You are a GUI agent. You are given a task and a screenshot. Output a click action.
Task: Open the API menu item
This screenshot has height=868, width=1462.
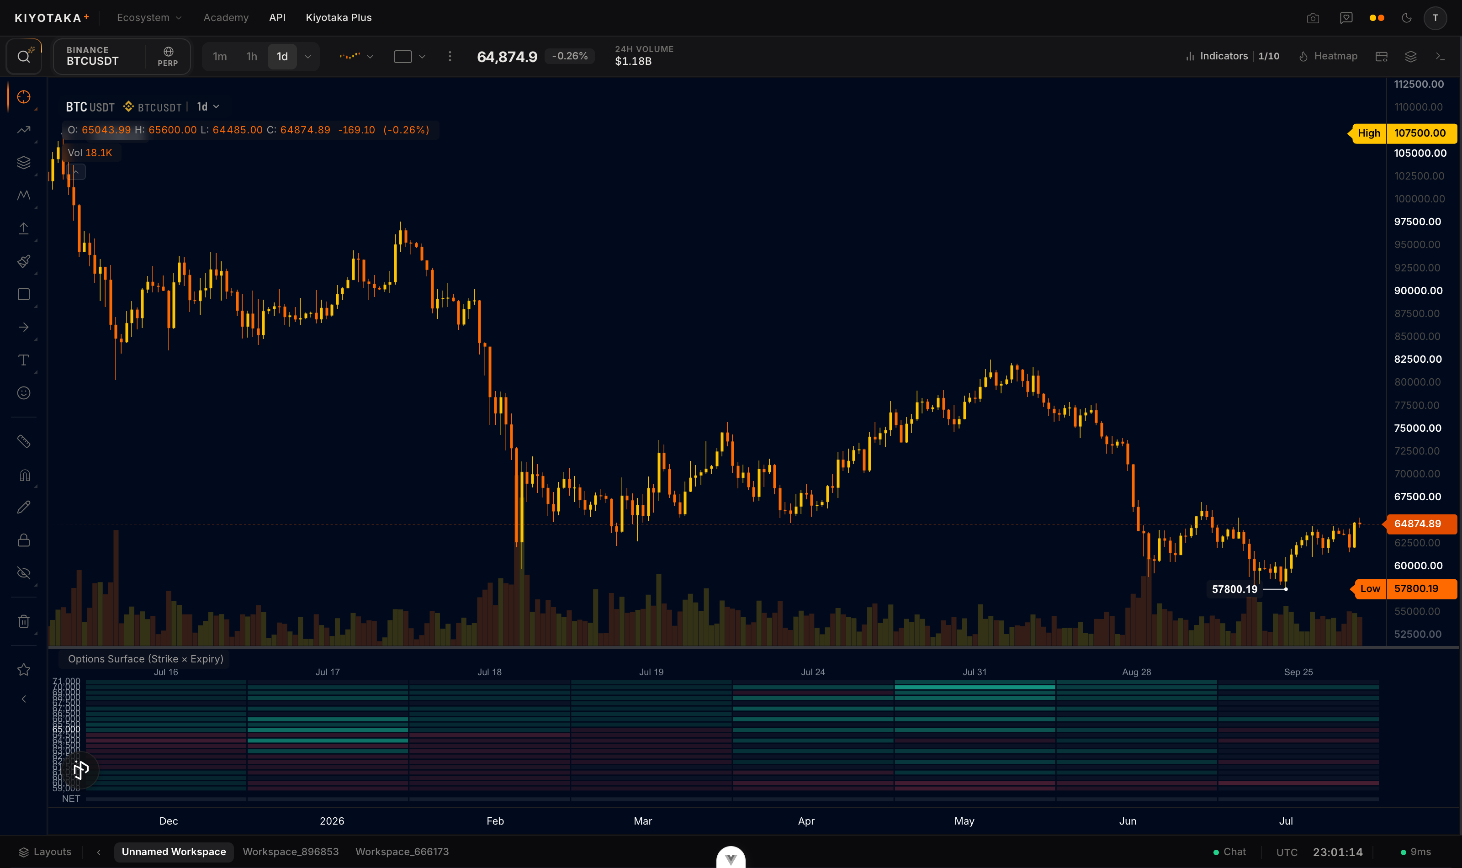277,17
